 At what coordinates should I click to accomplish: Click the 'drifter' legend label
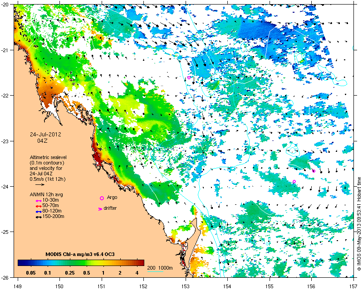click(110, 208)
